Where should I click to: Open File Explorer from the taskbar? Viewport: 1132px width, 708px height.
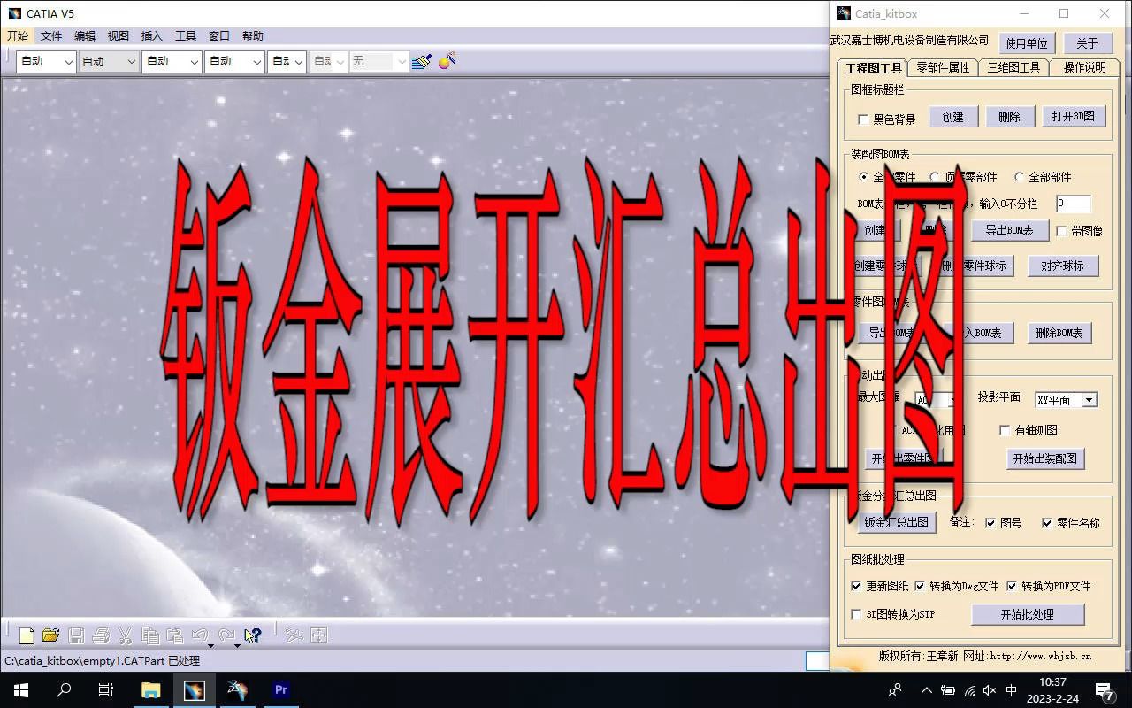click(x=151, y=690)
